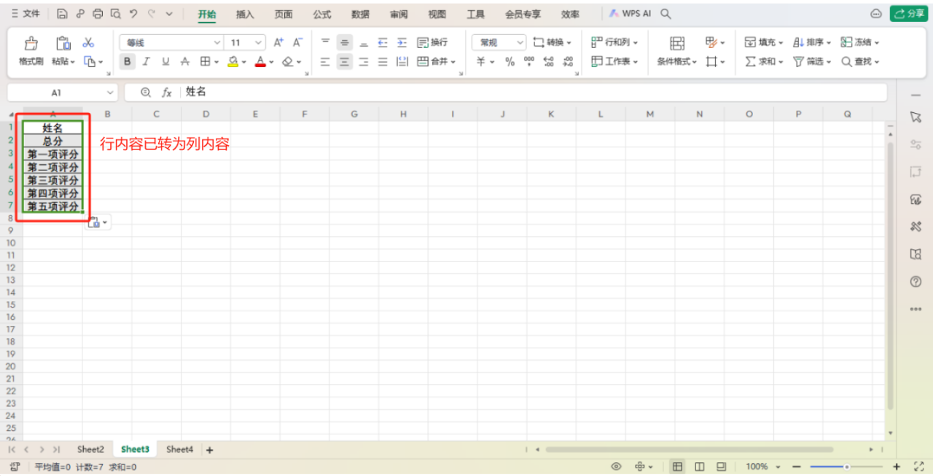The height and width of the screenshot is (476, 933).
Task: Click the search magnifier in the tab bar
Action: 665,14
